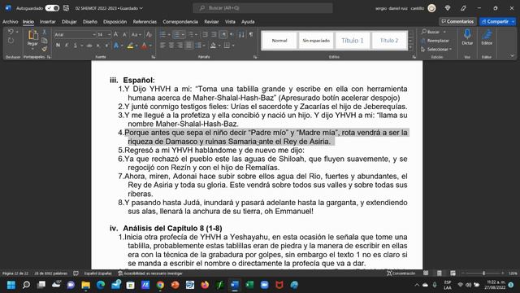
Task: Click the Buscar find button
Action: click(x=431, y=32)
